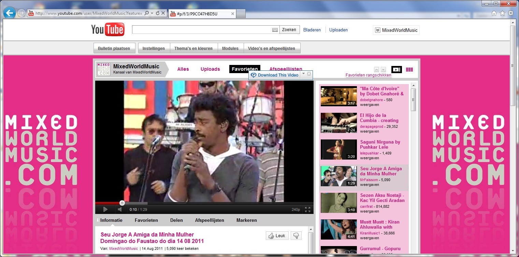The width and height of the screenshot is (519, 257).
Task: Click the address bar search magnifier icon
Action: (x=146, y=13)
